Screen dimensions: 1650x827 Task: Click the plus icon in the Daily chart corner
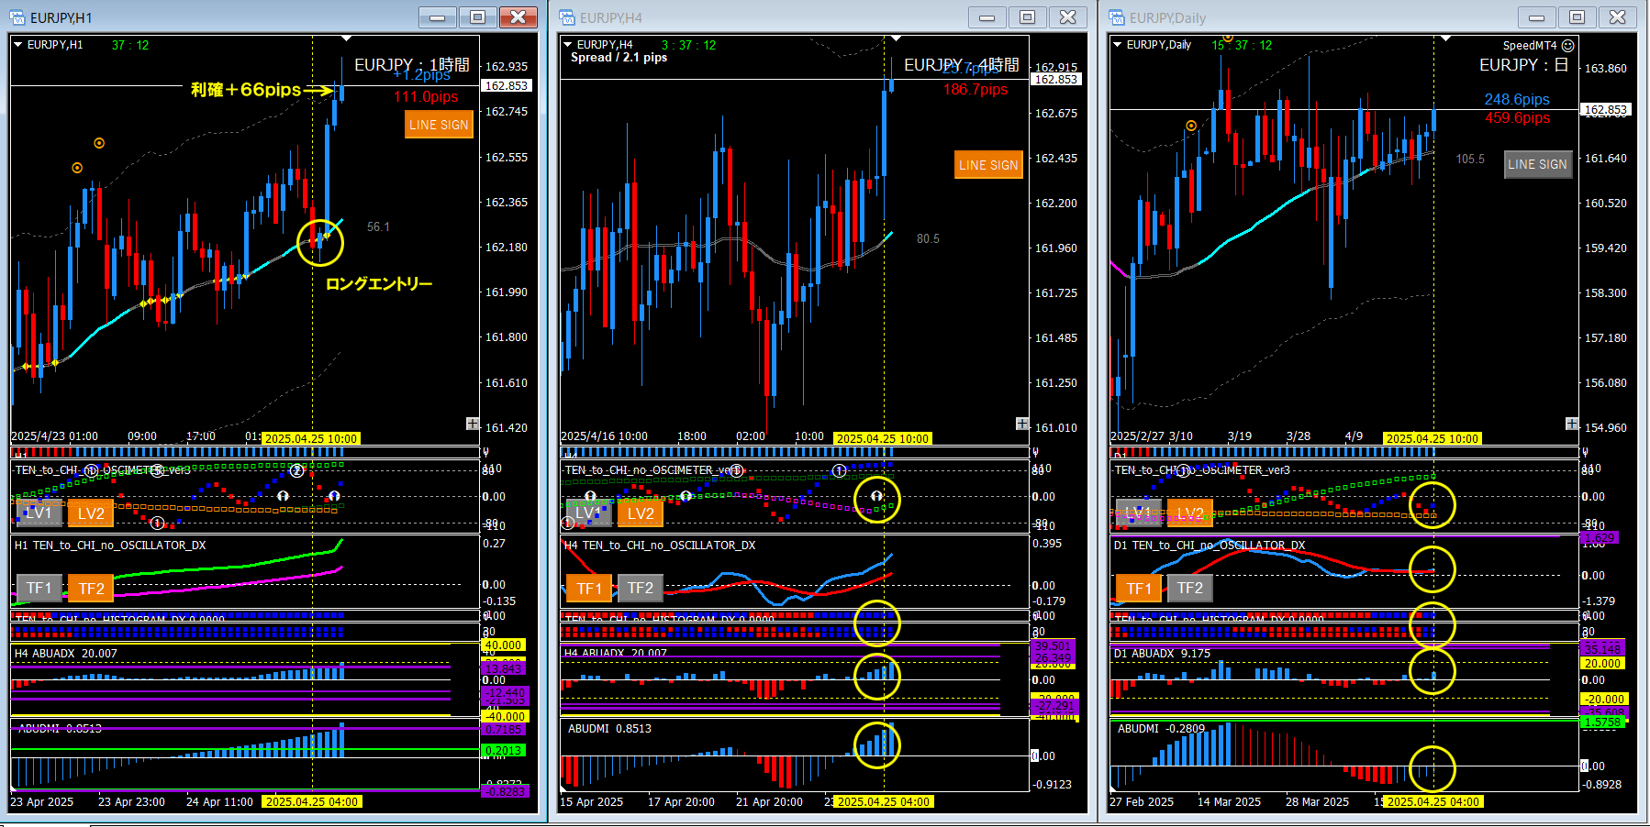pyautogui.click(x=1572, y=424)
